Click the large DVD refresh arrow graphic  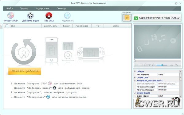click(24, 52)
